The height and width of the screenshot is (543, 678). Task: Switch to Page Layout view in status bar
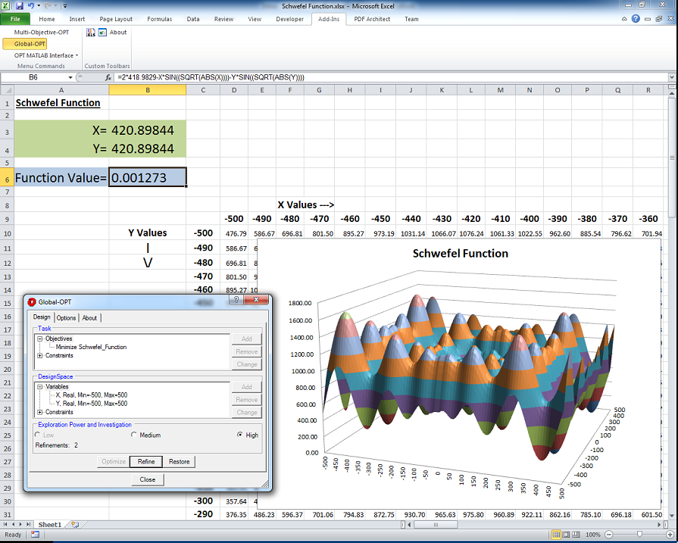(566, 535)
